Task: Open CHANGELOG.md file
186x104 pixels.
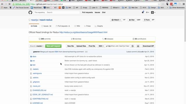Action: pos(40,90)
